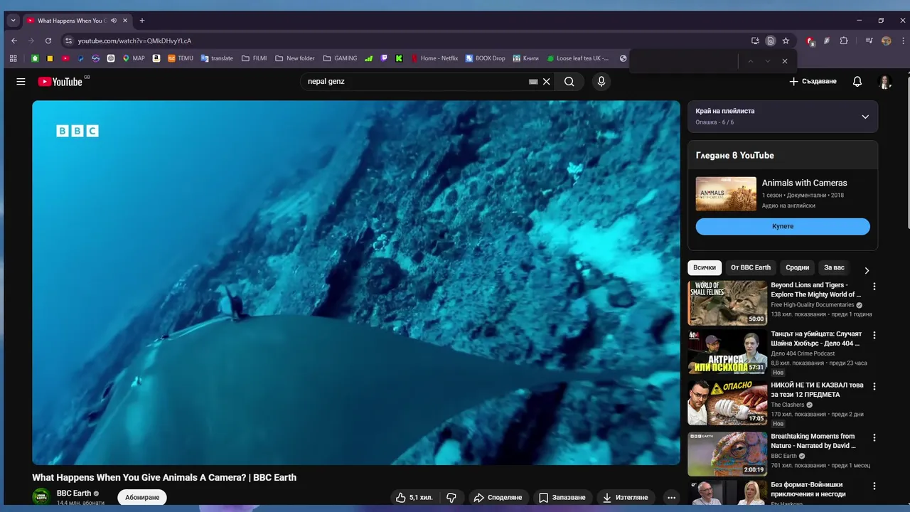Show more filter chips with right arrow

pos(867,270)
